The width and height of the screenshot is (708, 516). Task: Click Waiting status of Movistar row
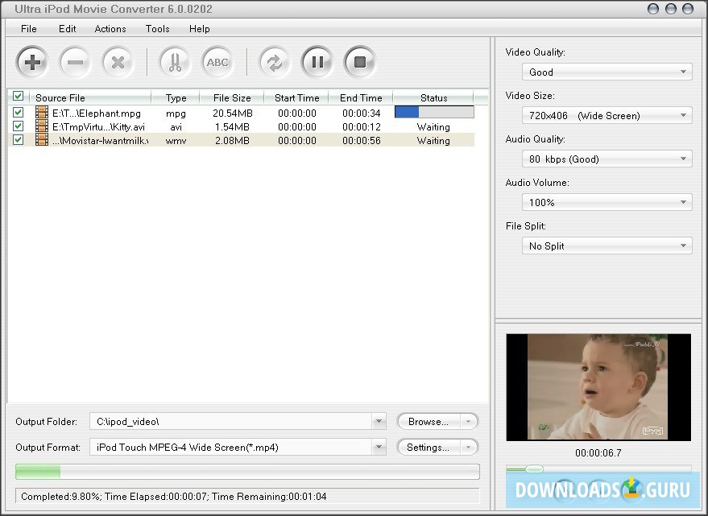pos(433,140)
